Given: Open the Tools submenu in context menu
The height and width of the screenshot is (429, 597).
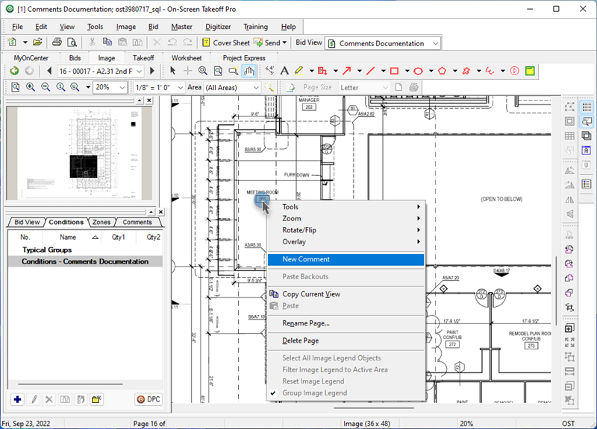Looking at the screenshot, I should [x=346, y=207].
